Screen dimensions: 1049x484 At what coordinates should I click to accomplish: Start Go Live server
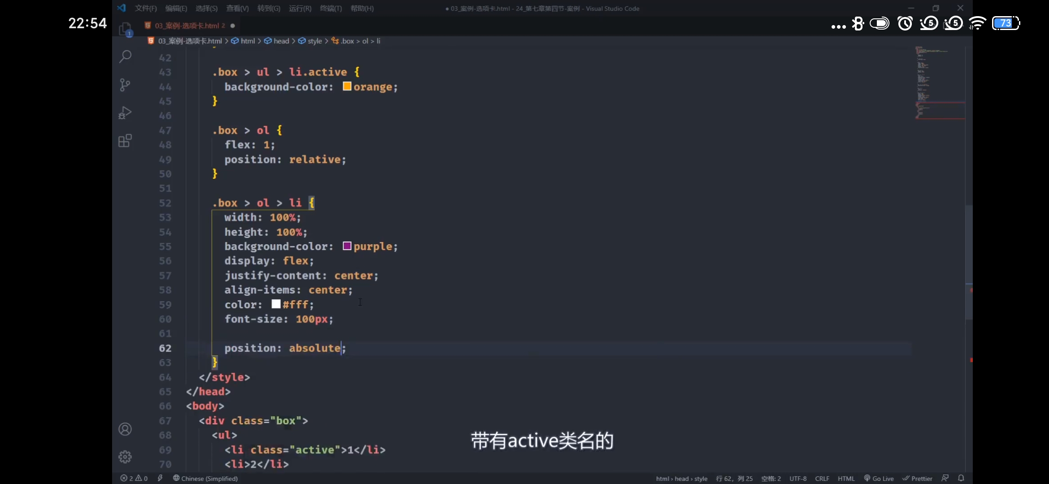pos(879,478)
